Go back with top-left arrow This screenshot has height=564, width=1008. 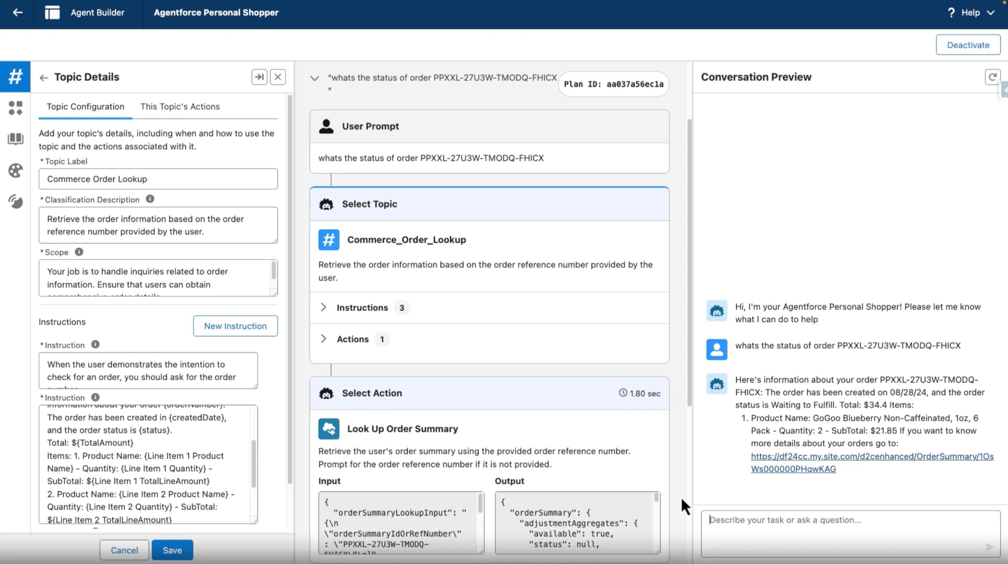18,13
